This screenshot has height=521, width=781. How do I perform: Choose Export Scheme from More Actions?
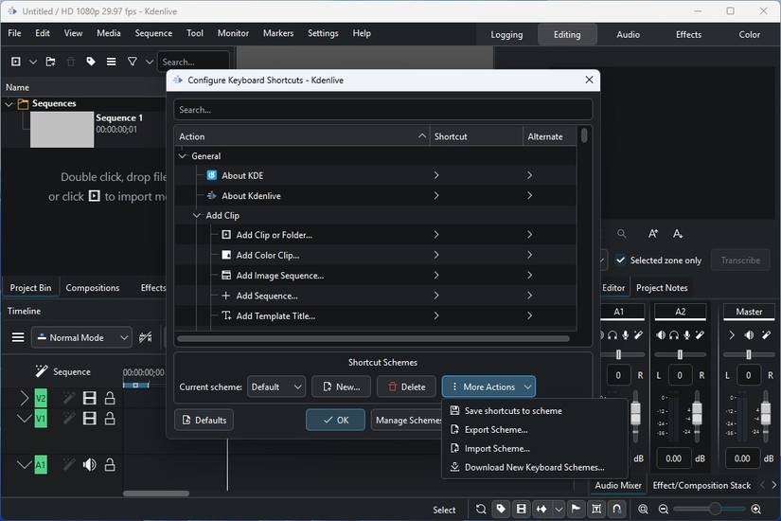coord(534,430)
